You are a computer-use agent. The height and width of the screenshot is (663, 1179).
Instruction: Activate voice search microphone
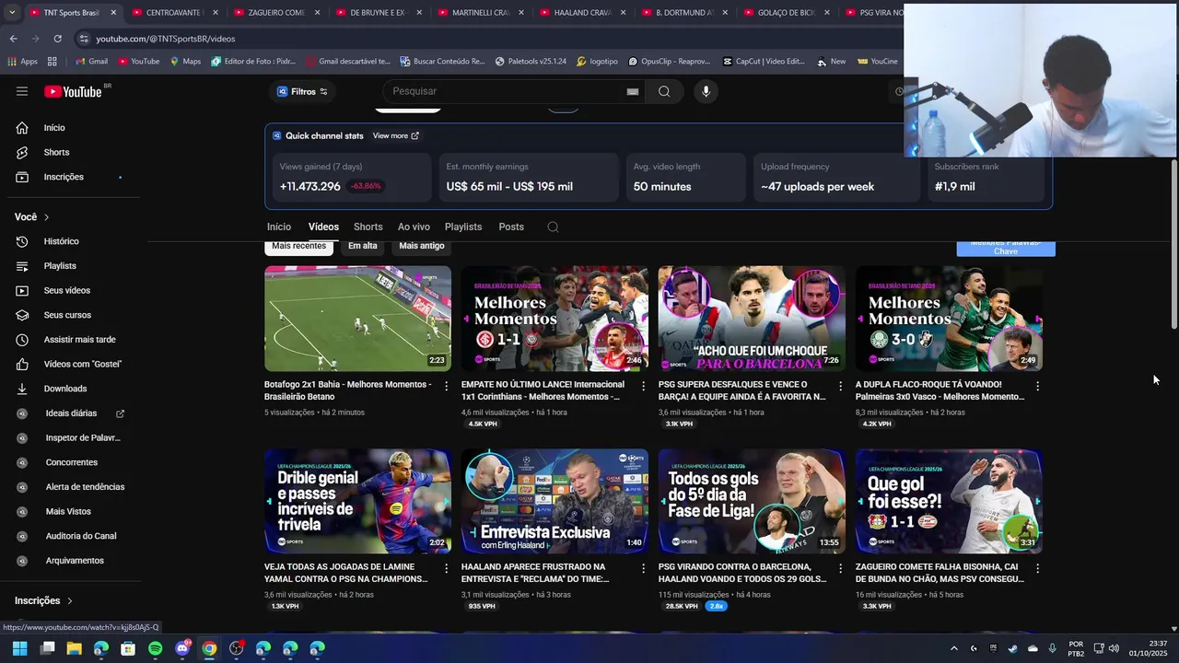pyautogui.click(x=706, y=91)
